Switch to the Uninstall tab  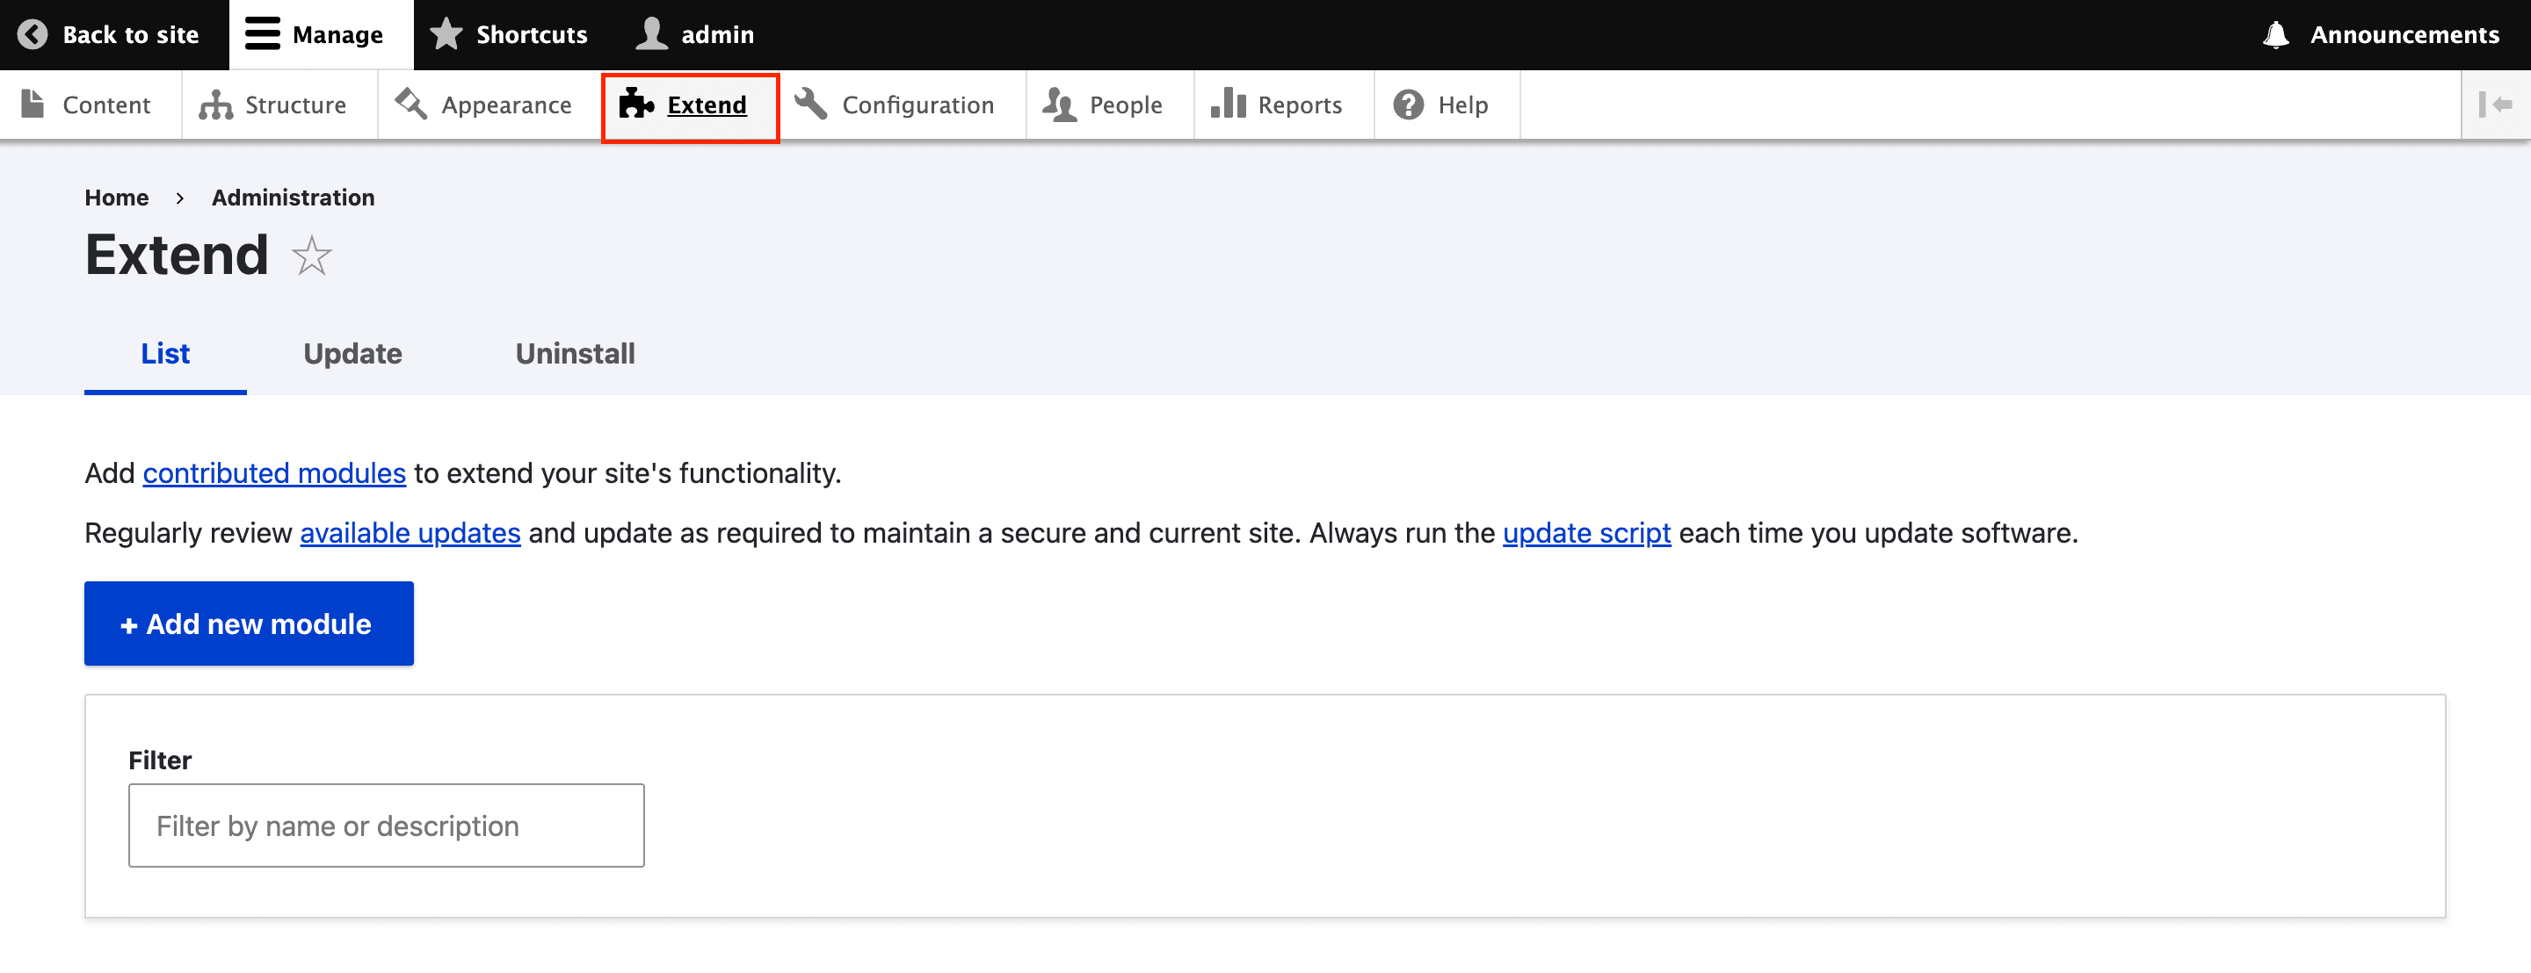pyautogui.click(x=575, y=354)
